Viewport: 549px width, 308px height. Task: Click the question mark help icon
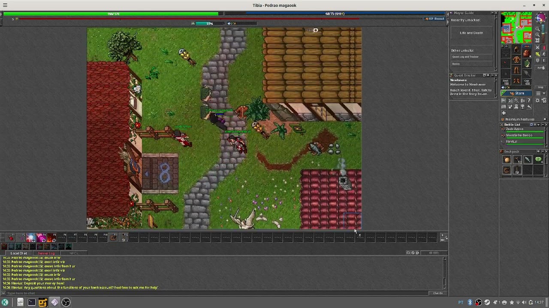pyautogui.click(x=529, y=101)
